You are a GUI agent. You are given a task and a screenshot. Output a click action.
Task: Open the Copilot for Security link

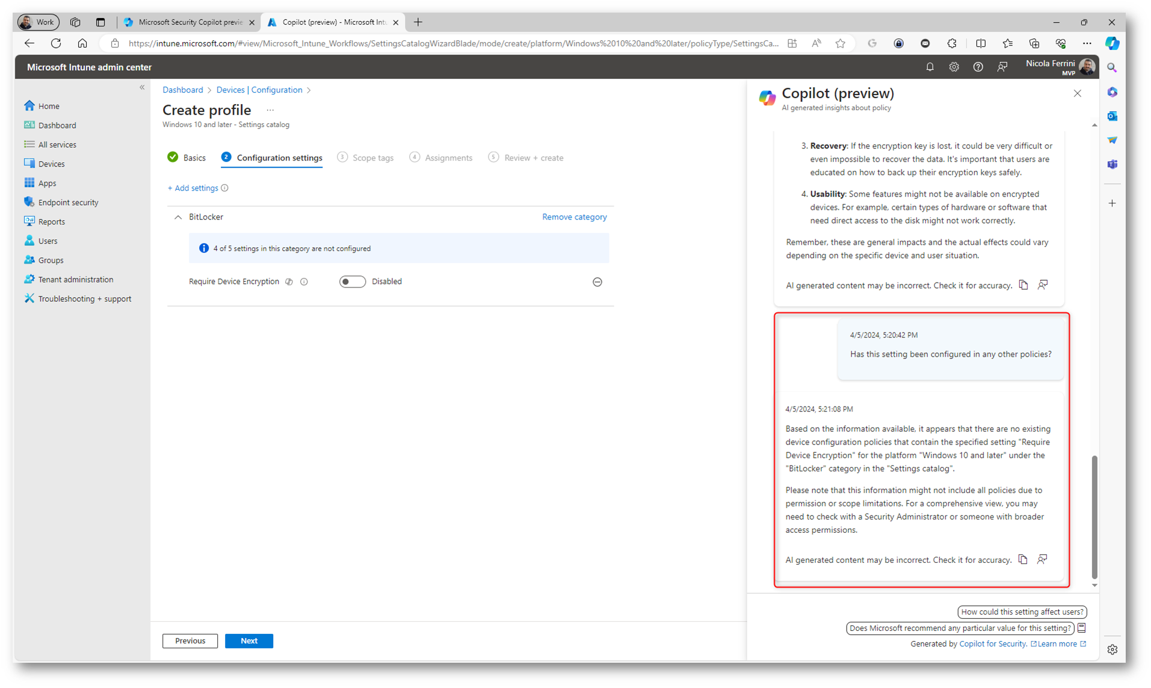point(993,643)
